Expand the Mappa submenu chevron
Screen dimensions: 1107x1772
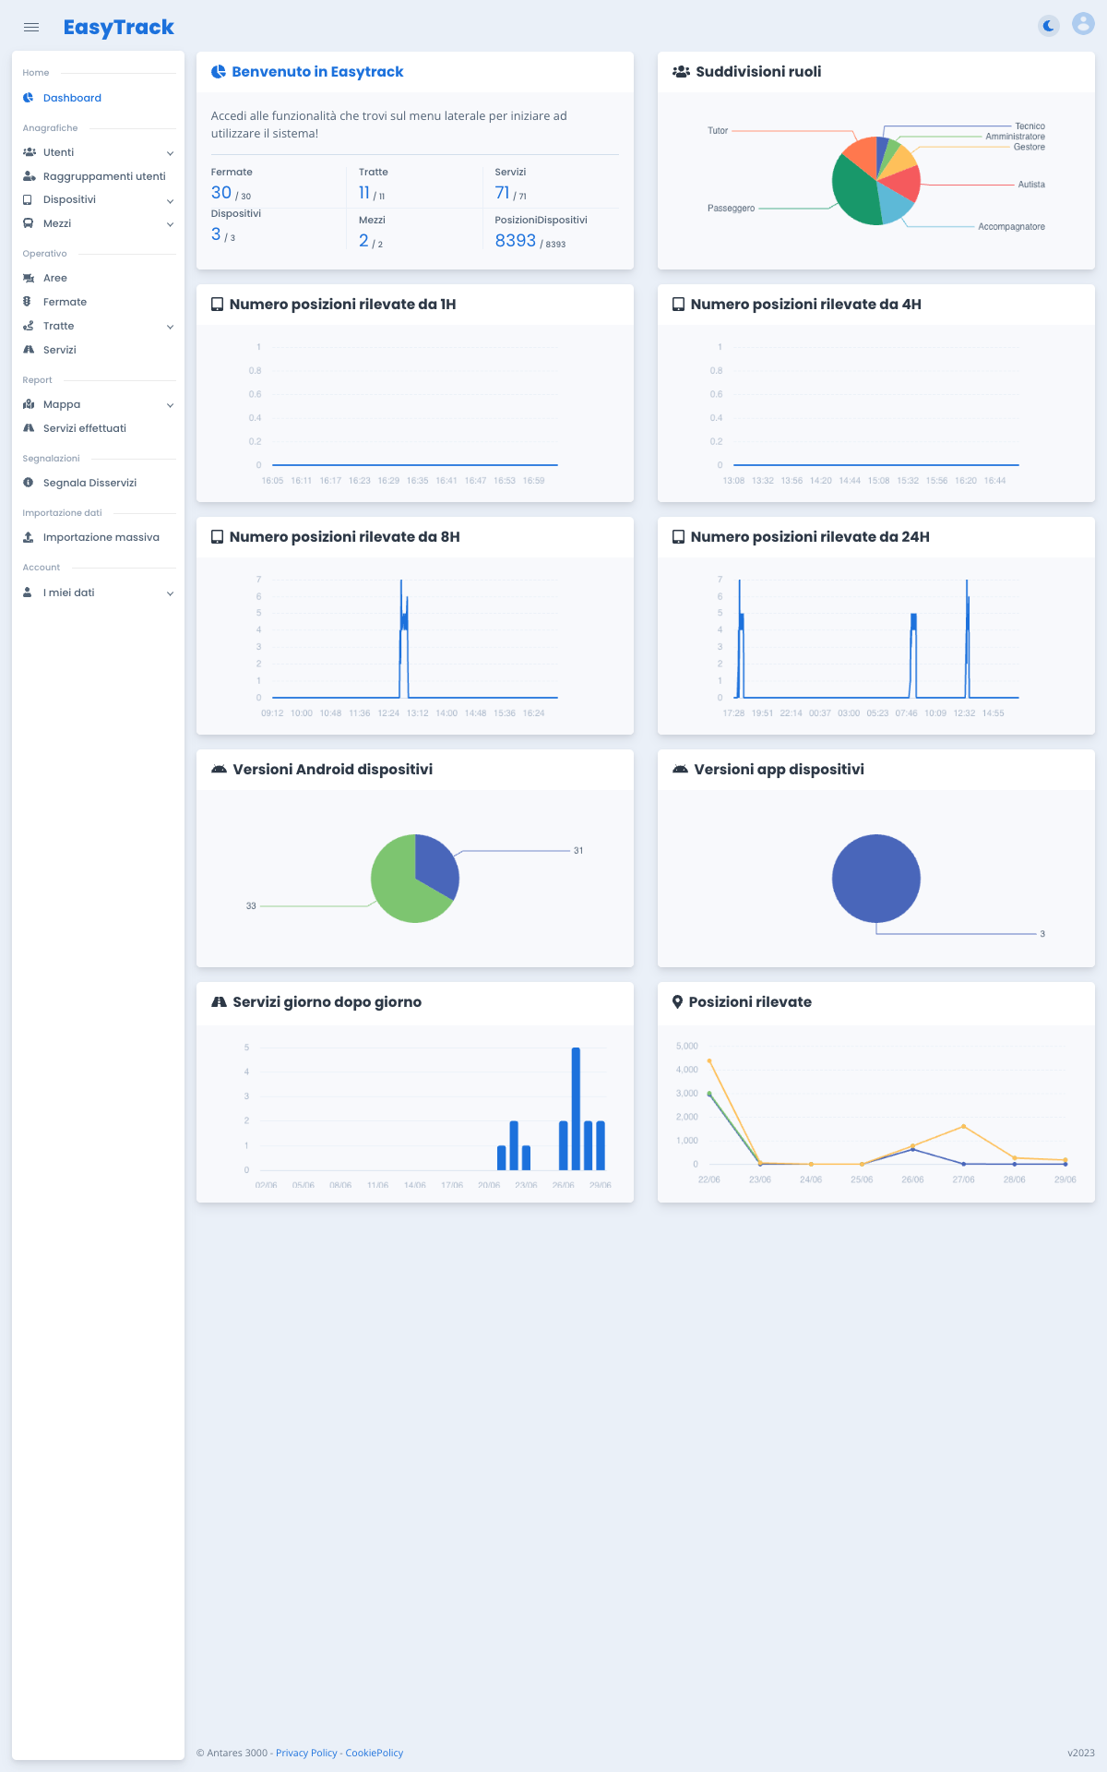[170, 405]
